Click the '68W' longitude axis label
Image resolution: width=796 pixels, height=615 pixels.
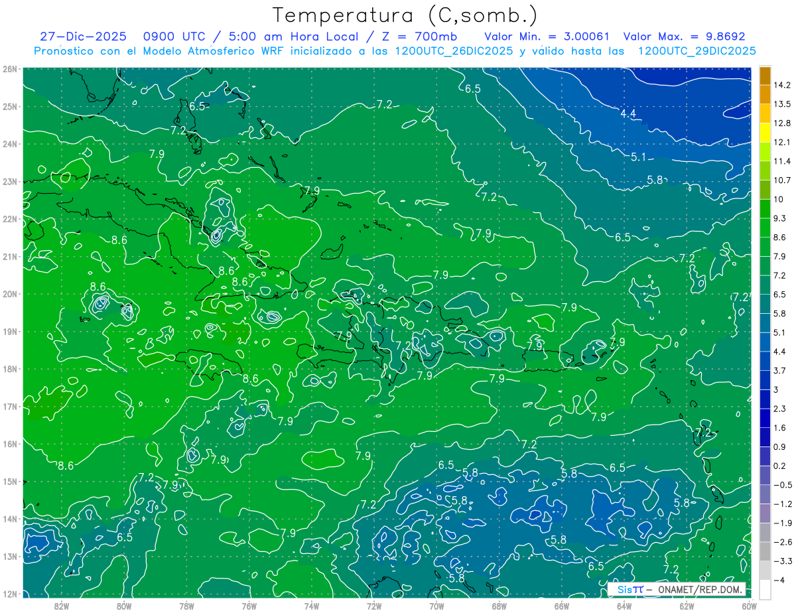499,606
